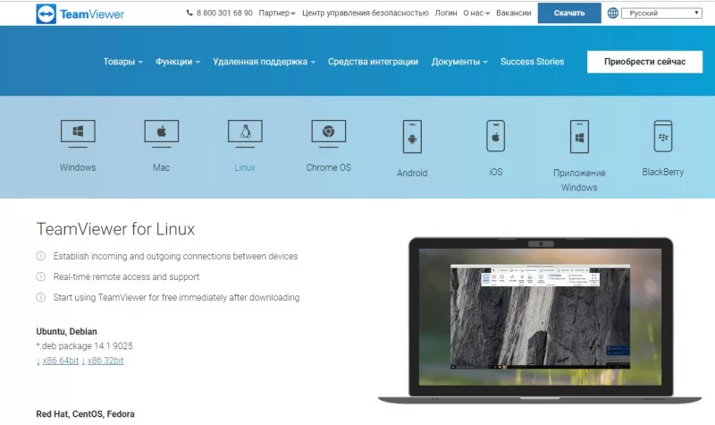Click the TeamViewer logo
Image resolution: width=715 pixels, height=425 pixels.
tap(80, 14)
